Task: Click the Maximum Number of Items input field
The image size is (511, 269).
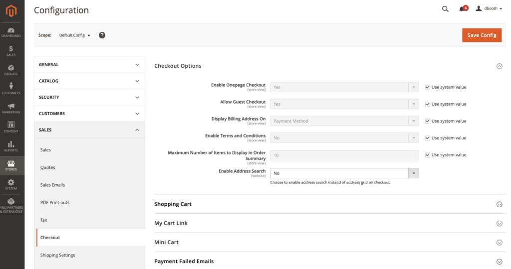Action: pos(344,155)
